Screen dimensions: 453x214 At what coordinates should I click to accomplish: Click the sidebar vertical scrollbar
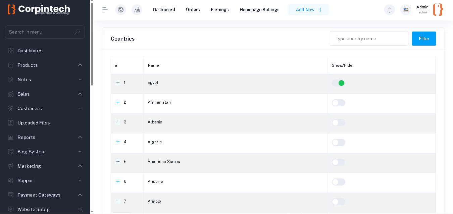(92, 44)
